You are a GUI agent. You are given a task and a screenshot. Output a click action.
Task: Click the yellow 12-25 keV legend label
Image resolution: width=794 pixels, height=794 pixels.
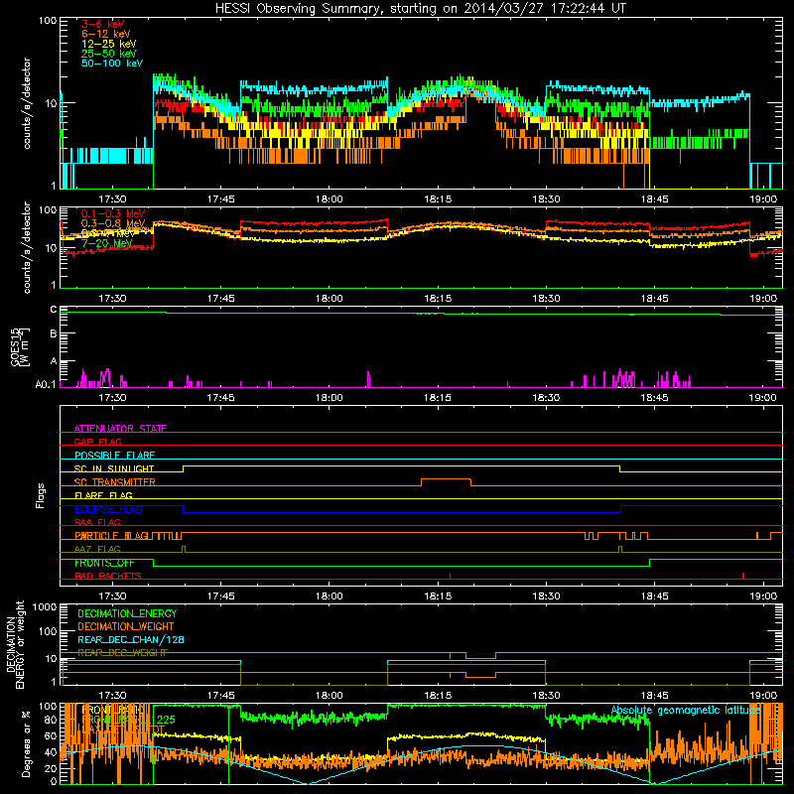109,44
